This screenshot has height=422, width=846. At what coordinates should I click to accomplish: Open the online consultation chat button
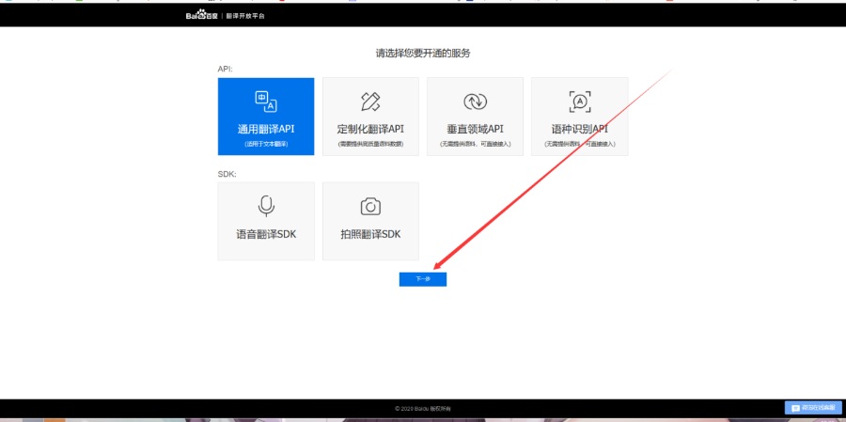[x=812, y=407]
